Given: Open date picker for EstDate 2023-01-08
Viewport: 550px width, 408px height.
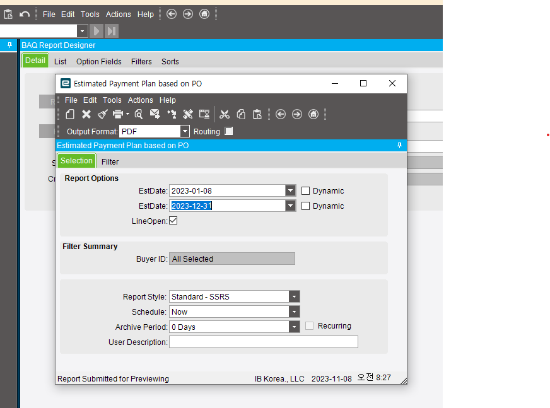Looking at the screenshot, I should tap(290, 191).
